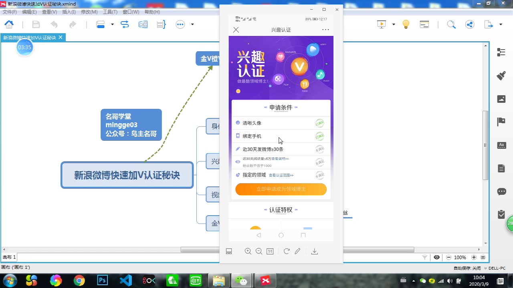Add a summary bracket
Image resolution: width=513 pixels, height=288 pixels.
[161, 24]
